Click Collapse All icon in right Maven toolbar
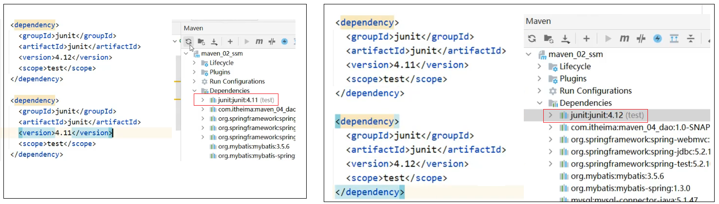The height and width of the screenshot is (204, 719). 690,38
